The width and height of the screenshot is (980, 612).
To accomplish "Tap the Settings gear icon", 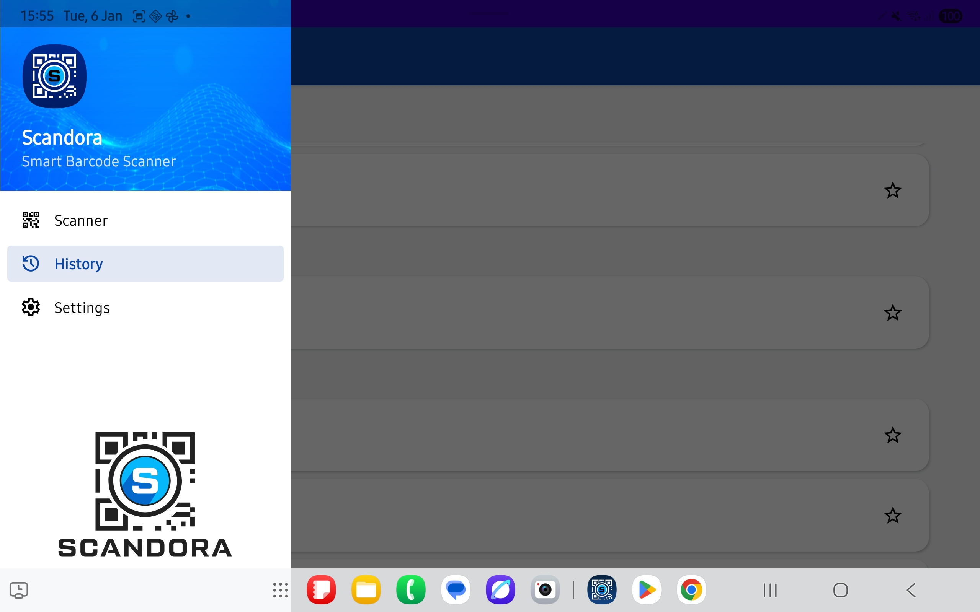I will 31,307.
